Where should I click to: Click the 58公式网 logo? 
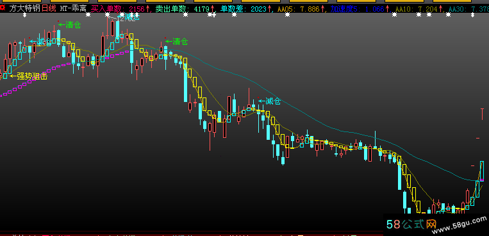click(411, 224)
